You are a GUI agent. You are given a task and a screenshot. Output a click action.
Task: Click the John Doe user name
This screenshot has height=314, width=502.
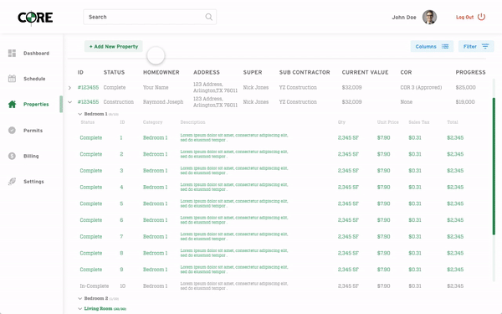coord(404,18)
